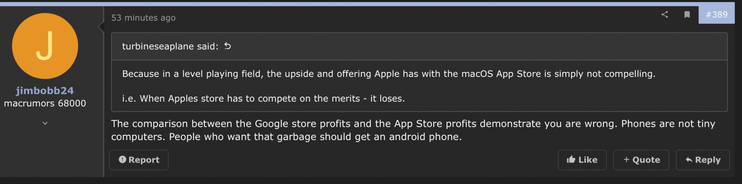Viewport: 742px width, 184px height.
Task: Reply to jimbobb24's post
Action: point(703,160)
